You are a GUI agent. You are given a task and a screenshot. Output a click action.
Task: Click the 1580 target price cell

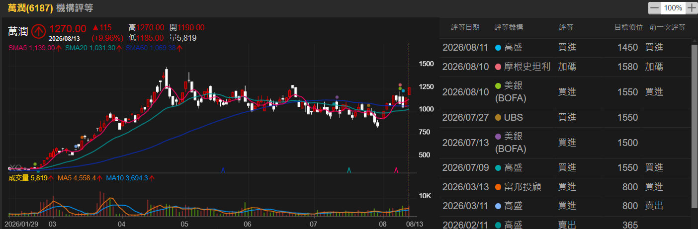tap(628, 67)
